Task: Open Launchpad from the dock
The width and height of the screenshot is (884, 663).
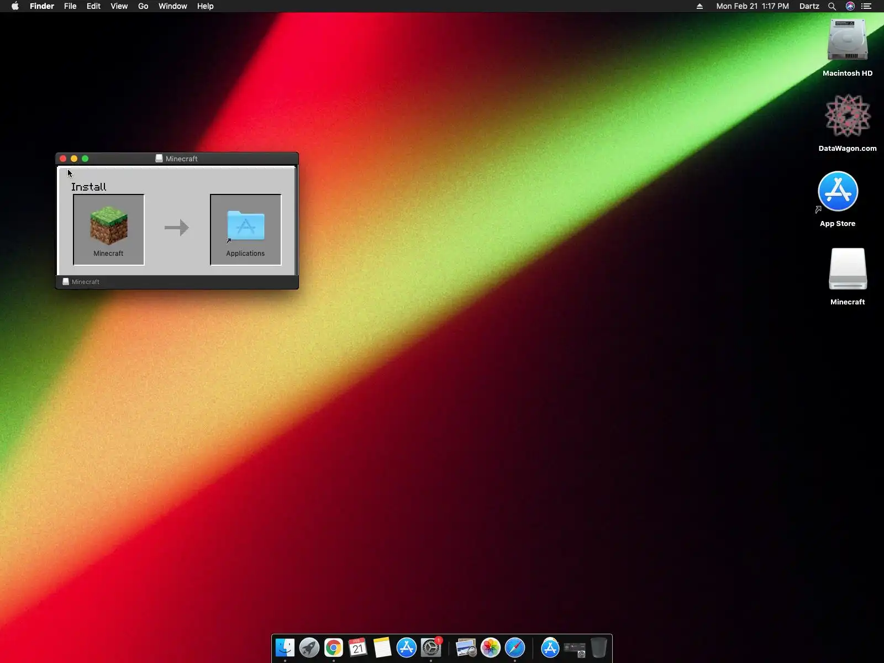Action: click(x=309, y=648)
